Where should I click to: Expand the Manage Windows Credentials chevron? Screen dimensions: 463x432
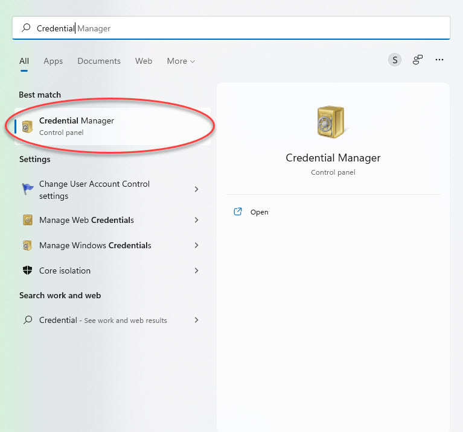point(196,245)
